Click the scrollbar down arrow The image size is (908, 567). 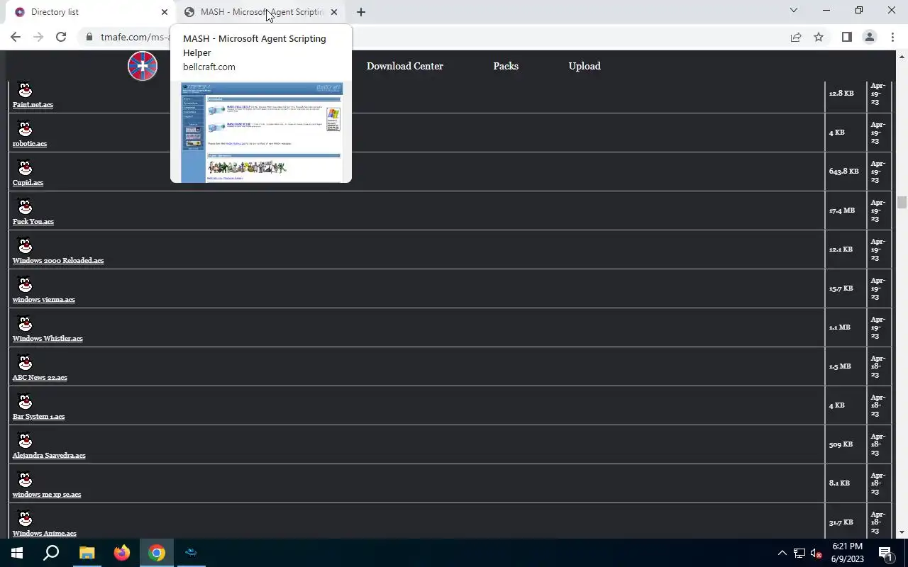pyautogui.click(x=902, y=532)
